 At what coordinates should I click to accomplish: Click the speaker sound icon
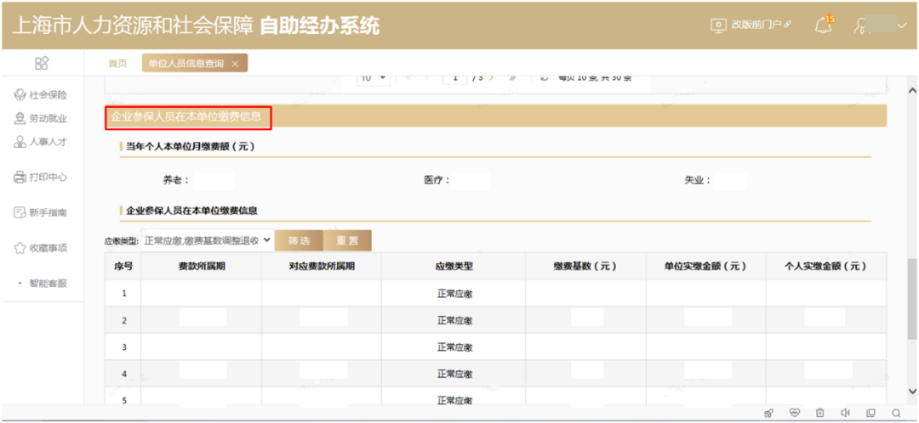[x=844, y=413]
